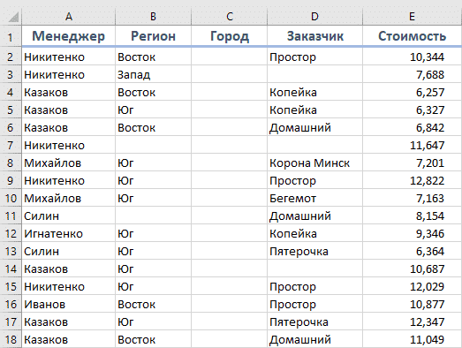Select cell containing Корона Минск
462x348 pixels.
click(x=315, y=163)
